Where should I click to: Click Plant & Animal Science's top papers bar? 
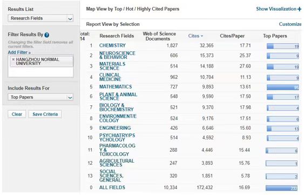(x=283, y=97)
